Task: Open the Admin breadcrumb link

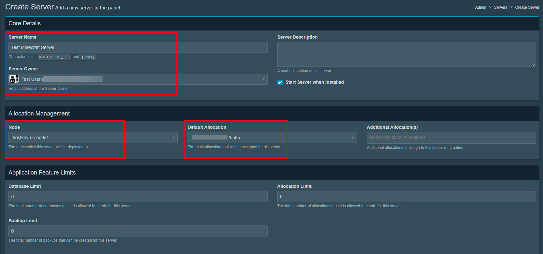Action: pyautogui.click(x=480, y=7)
